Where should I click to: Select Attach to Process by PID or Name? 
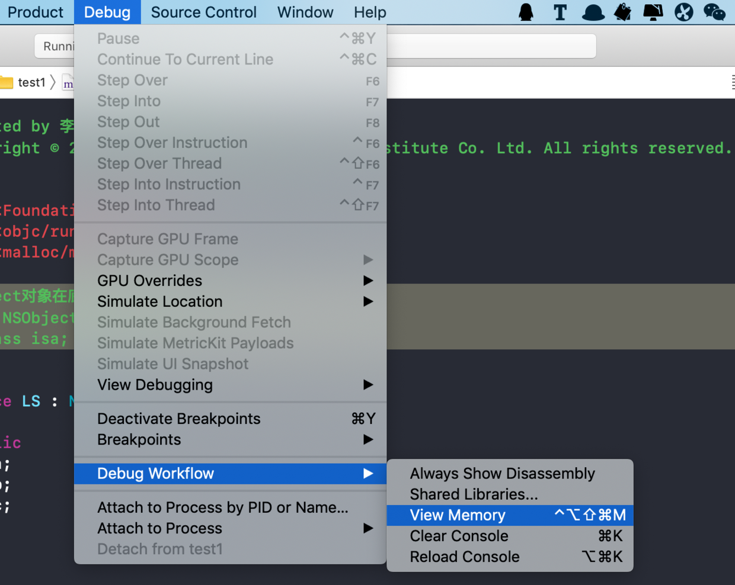coord(230,507)
